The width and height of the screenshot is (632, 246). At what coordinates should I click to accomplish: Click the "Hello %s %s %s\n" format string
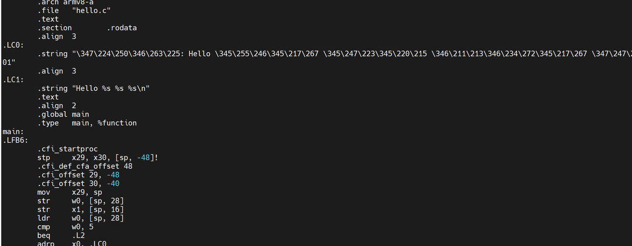coord(111,88)
